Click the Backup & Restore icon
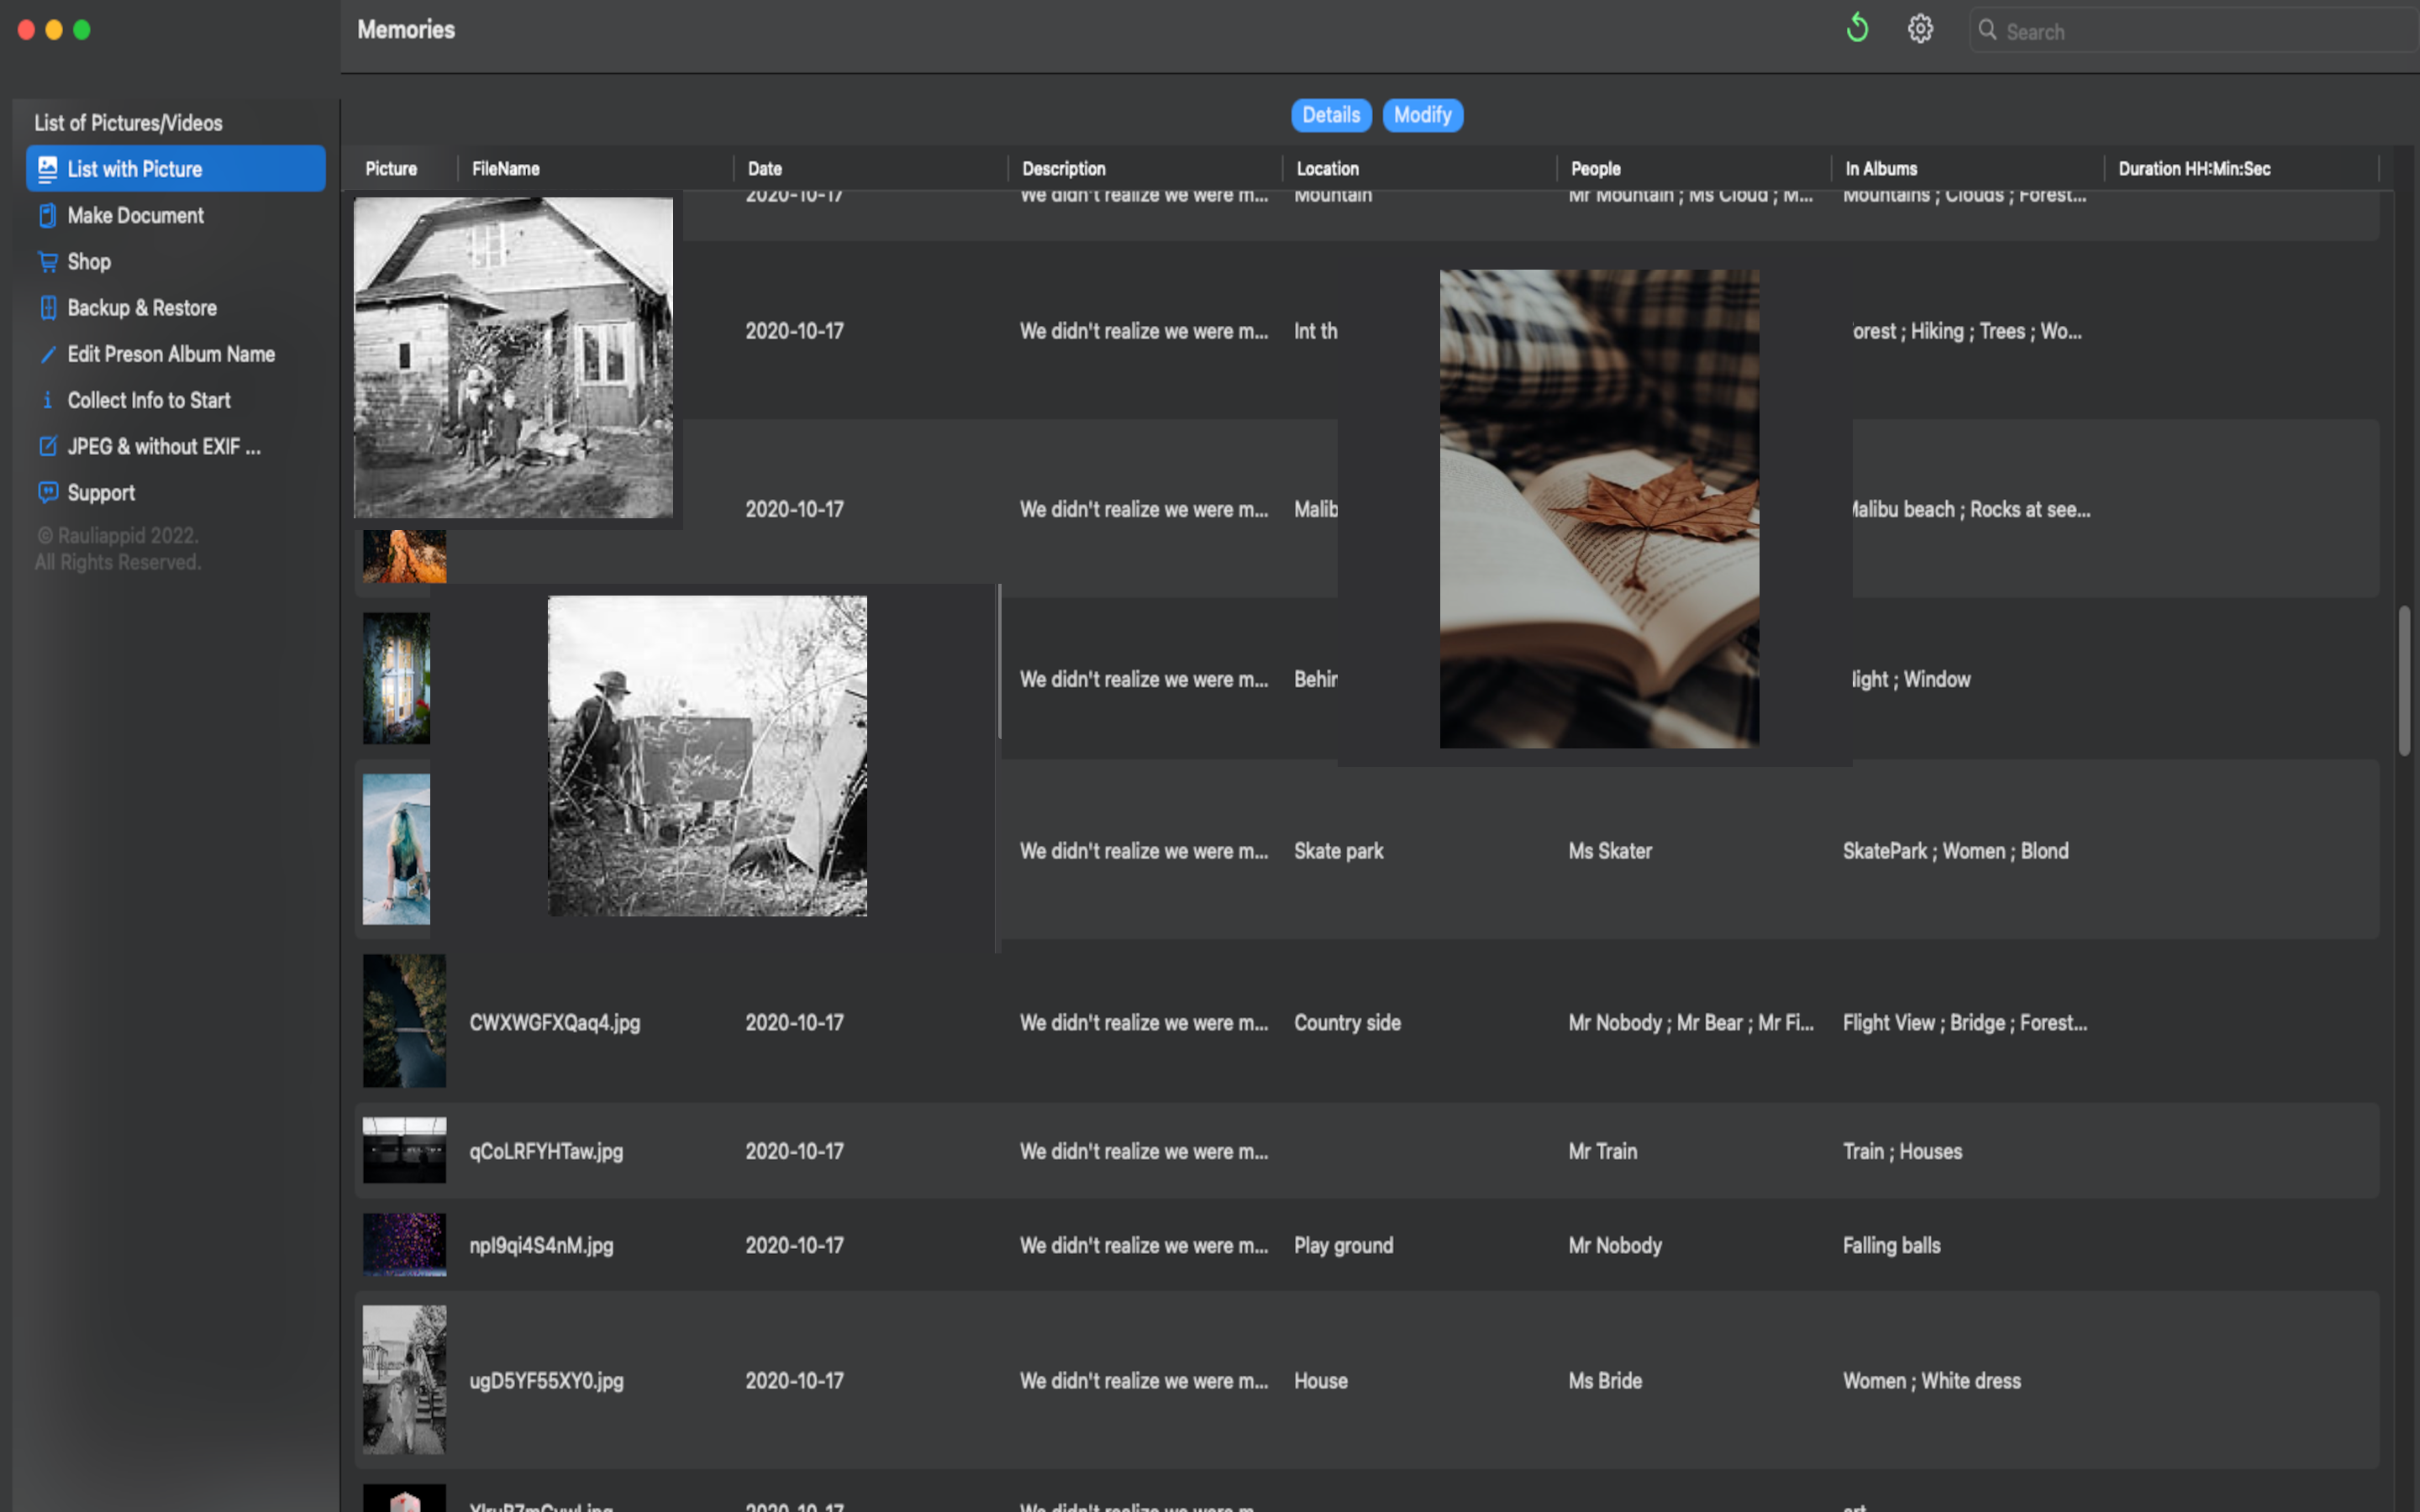The height and width of the screenshot is (1512, 2420). coord(47,307)
